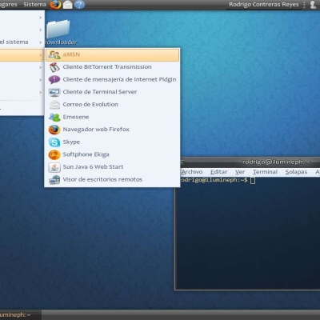Click the Firefox icon next to Navegador web
This screenshot has width=320, height=320.
pyautogui.click(x=54, y=130)
